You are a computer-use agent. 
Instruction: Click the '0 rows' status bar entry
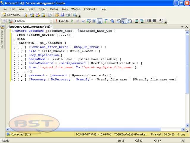click(x=181, y=134)
